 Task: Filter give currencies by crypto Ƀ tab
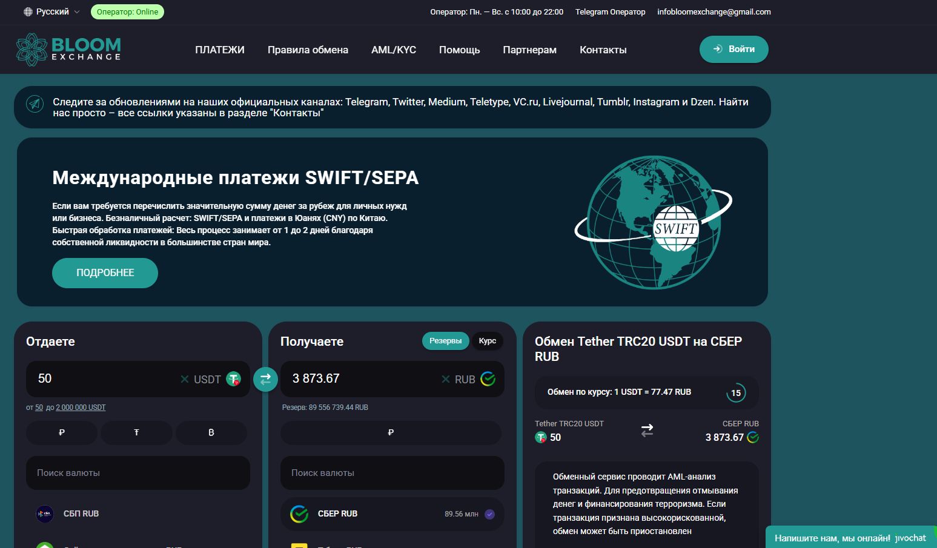click(x=211, y=432)
